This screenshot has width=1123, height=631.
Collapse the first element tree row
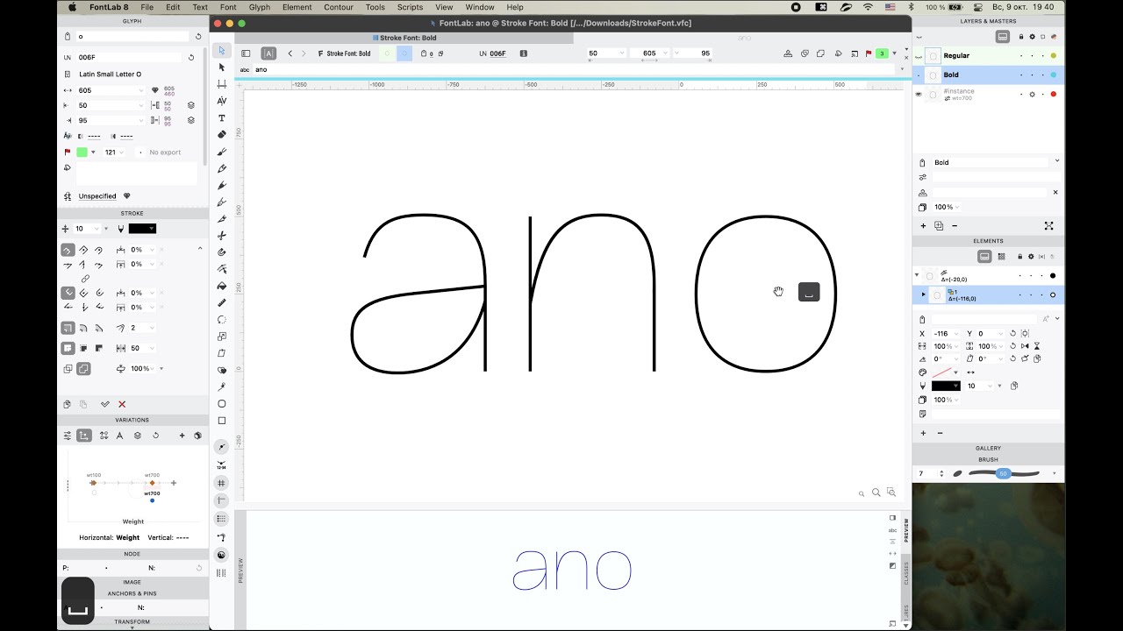click(x=917, y=275)
